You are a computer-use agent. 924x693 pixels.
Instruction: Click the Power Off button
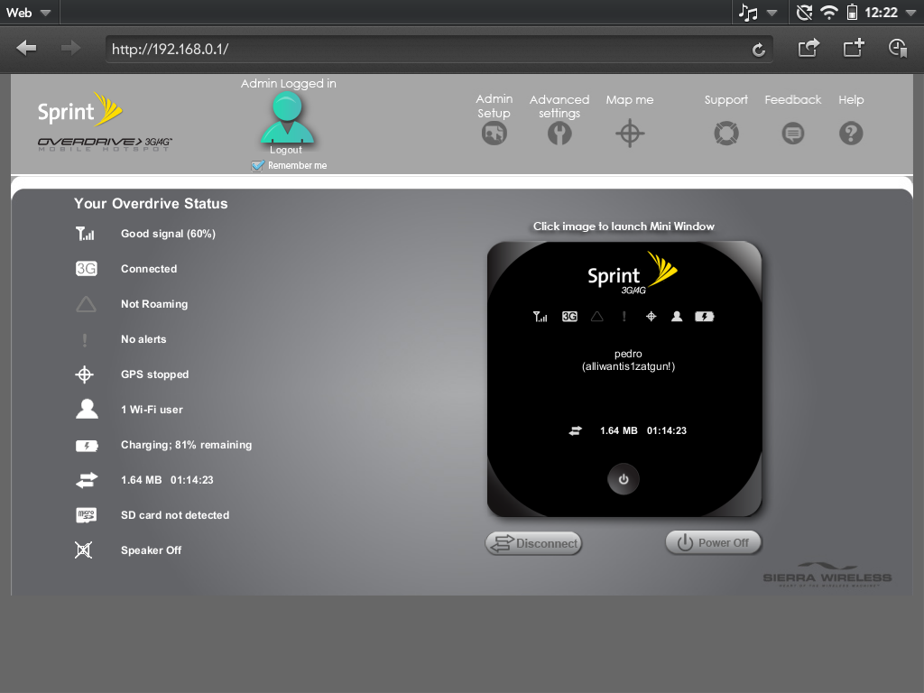click(713, 542)
